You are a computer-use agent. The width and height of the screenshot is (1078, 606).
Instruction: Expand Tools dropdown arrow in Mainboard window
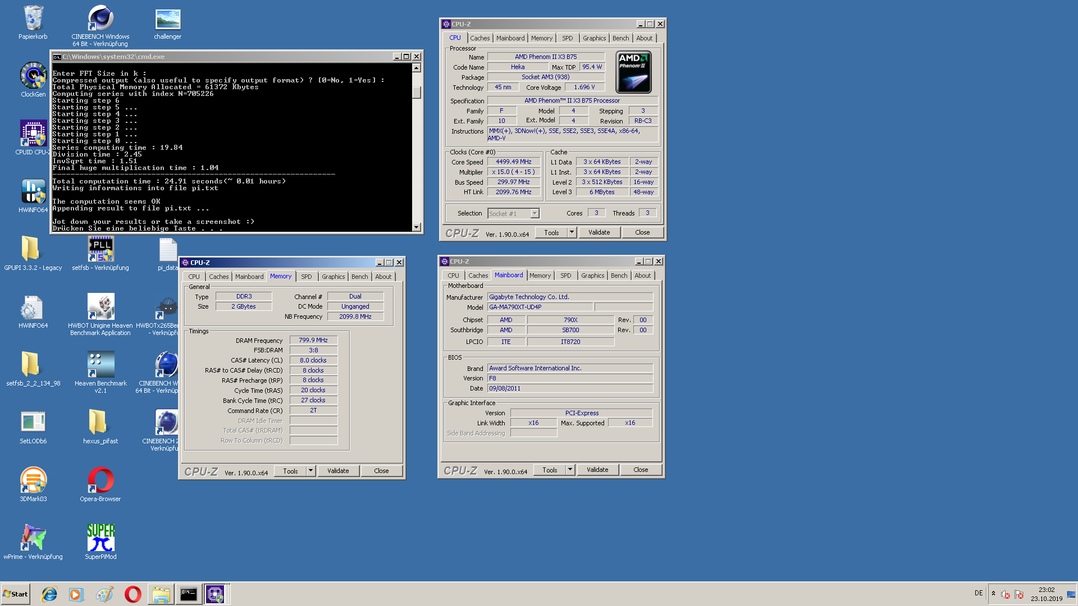coord(570,470)
